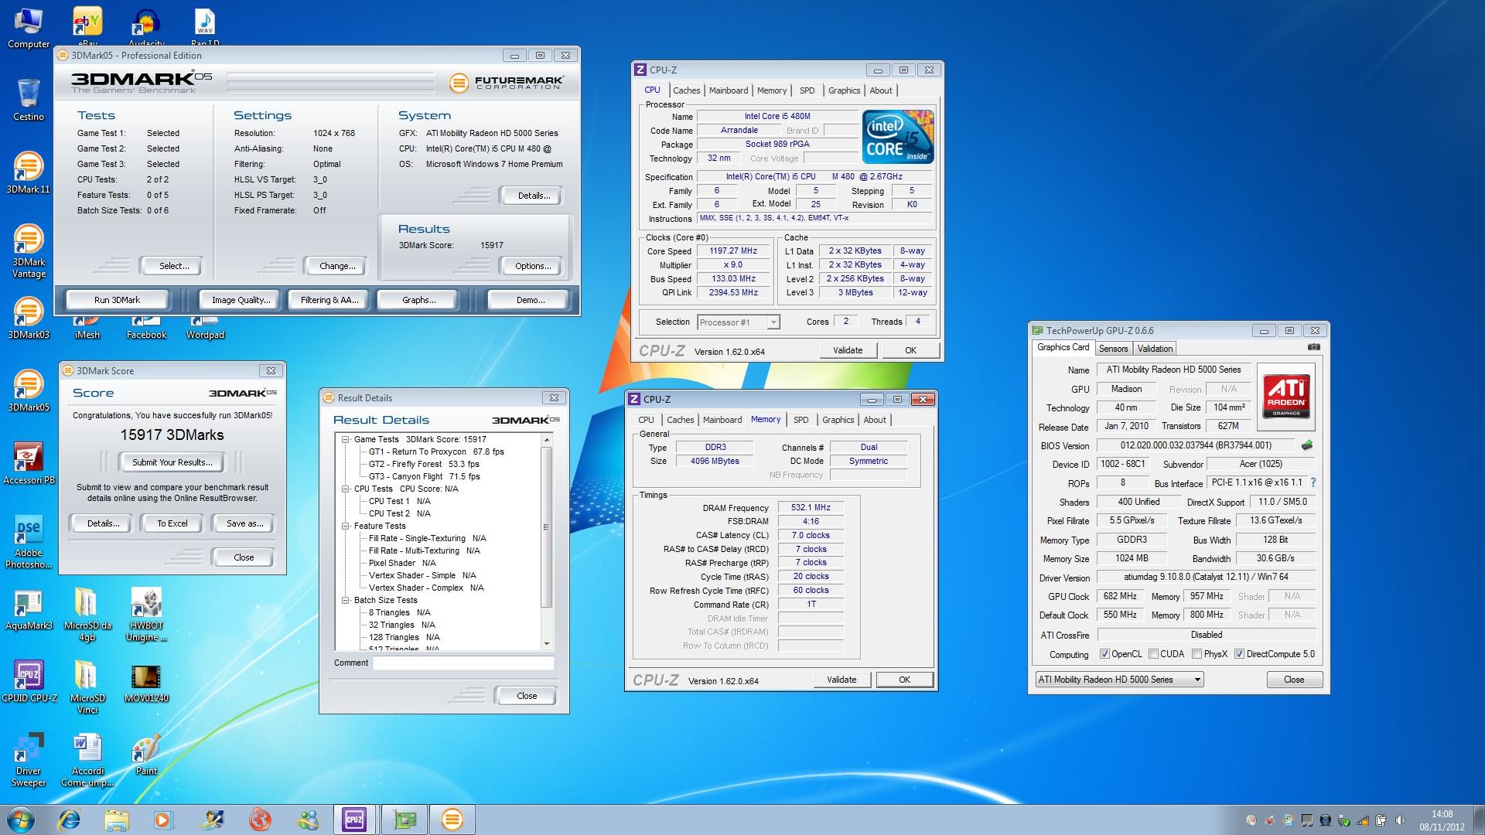The image size is (1485, 835).
Task: Open the 3DMark05 desktop shortcut
Action: point(29,390)
